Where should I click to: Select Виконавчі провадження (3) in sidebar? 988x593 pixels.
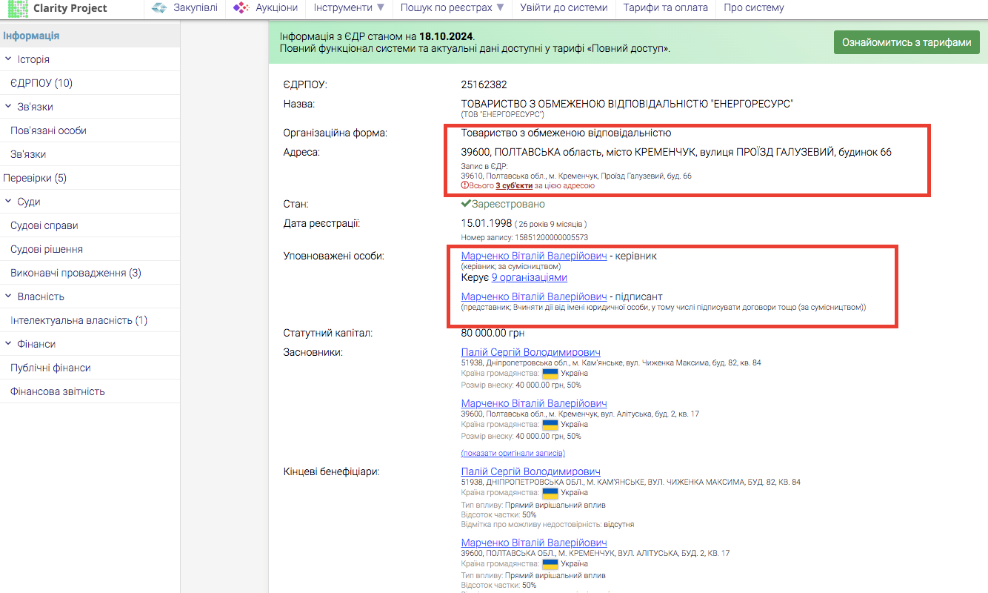(x=76, y=273)
